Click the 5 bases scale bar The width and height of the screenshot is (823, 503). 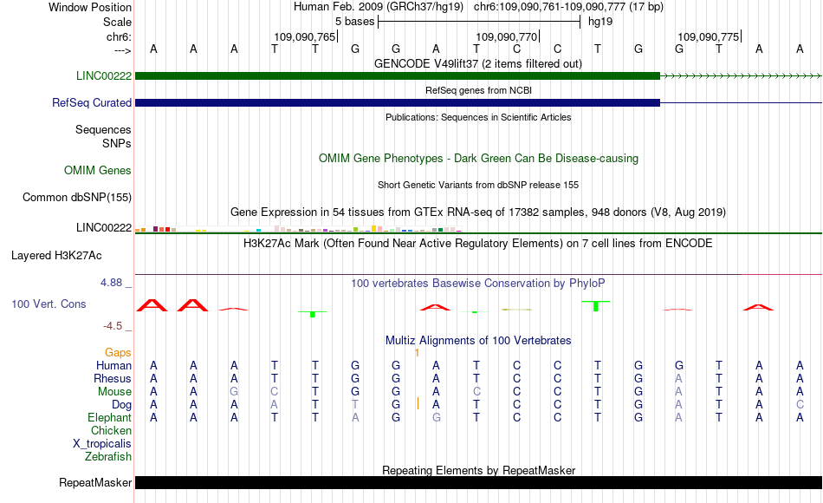point(479,22)
